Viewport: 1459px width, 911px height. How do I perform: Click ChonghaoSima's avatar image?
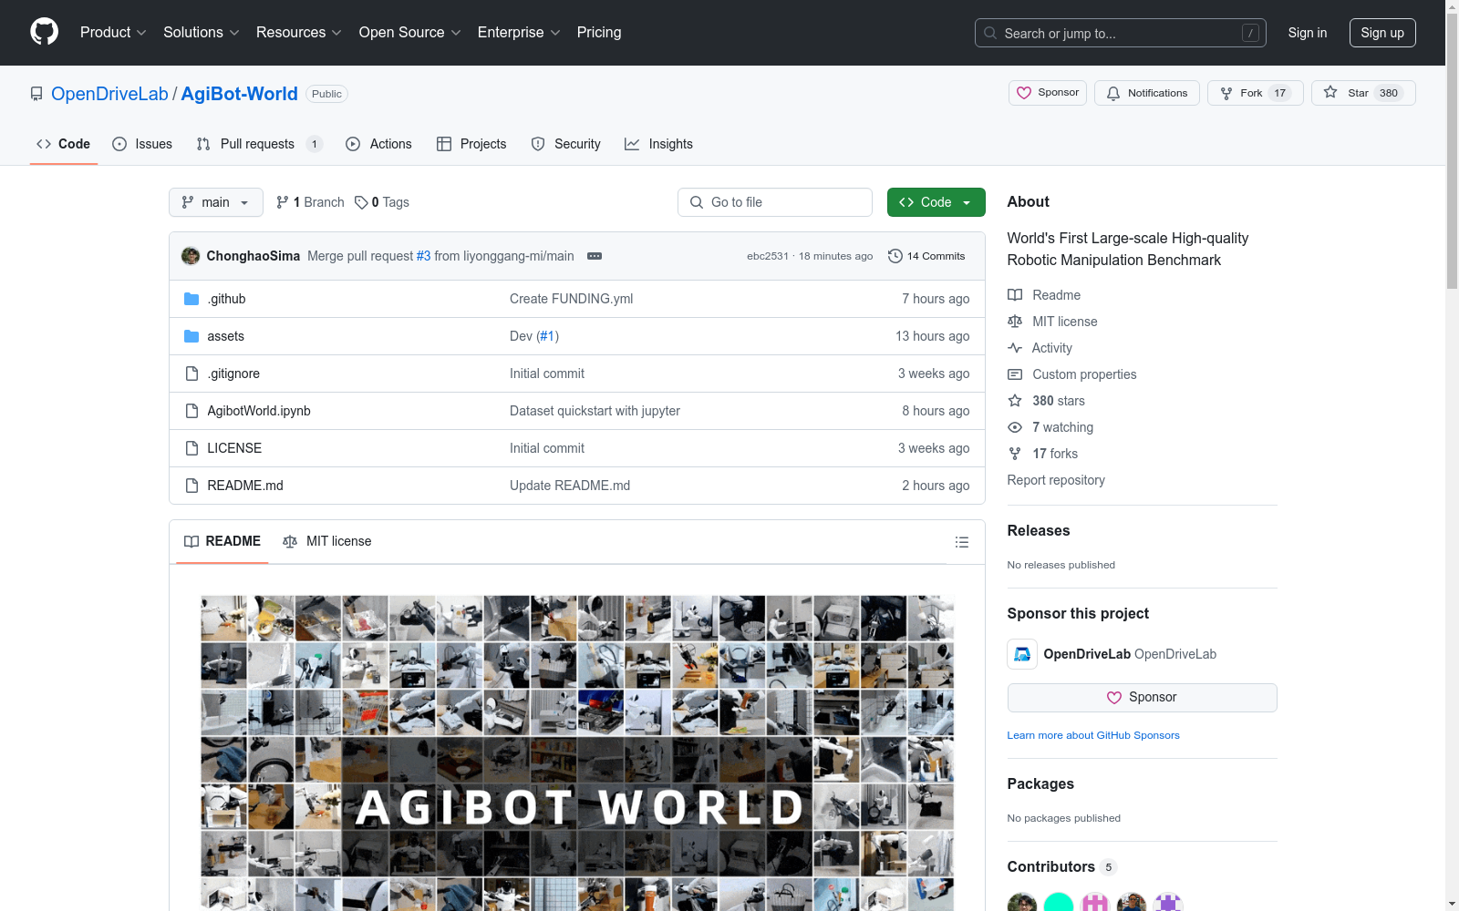191,256
